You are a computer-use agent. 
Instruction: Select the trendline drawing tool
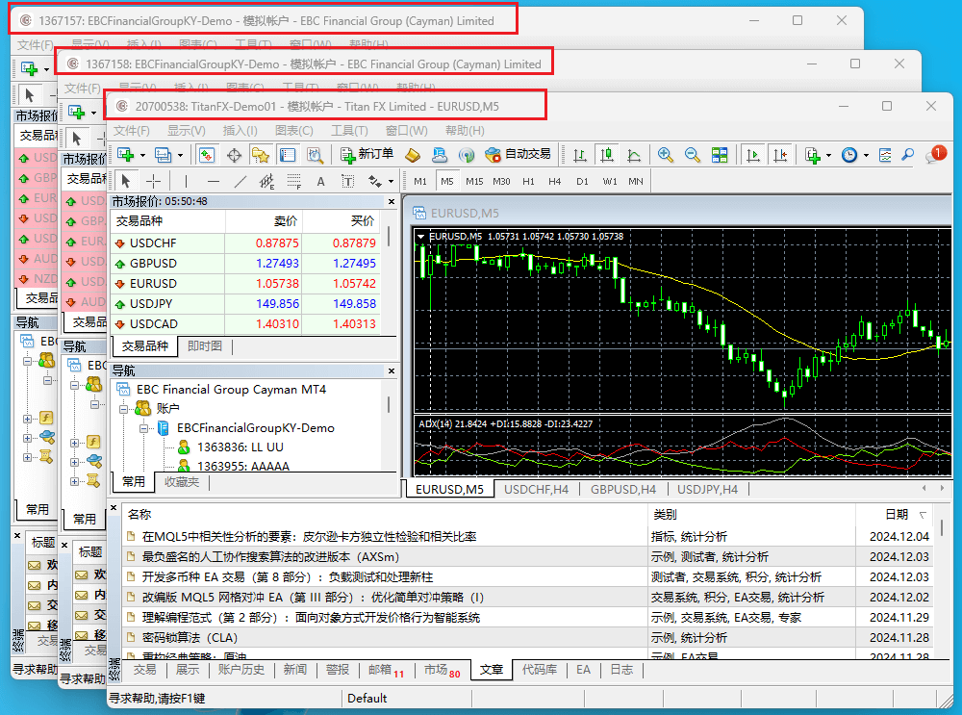click(x=240, y=181)
